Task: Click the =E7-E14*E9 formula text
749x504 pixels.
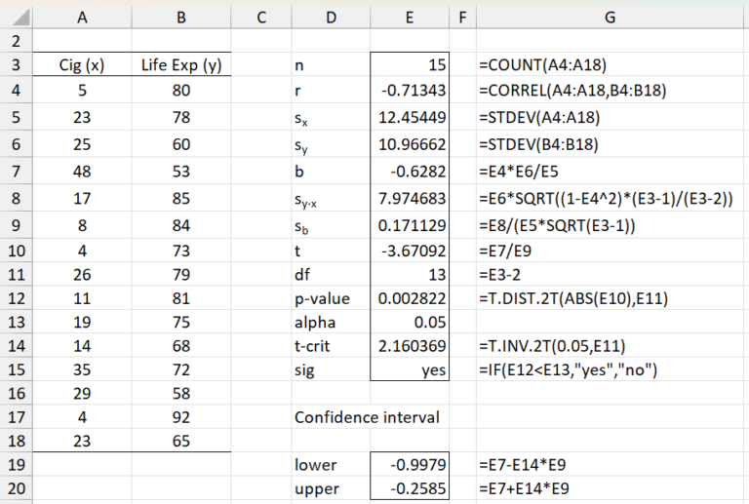Action: pos(523,464)
